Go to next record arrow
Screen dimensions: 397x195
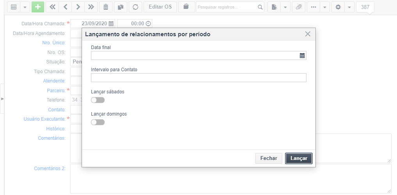(x=78, y=7)
